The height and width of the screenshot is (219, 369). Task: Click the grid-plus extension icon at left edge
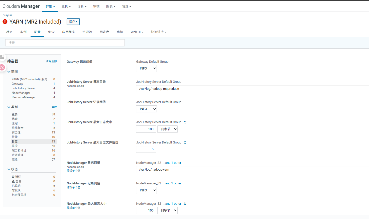tap(2, 57)
